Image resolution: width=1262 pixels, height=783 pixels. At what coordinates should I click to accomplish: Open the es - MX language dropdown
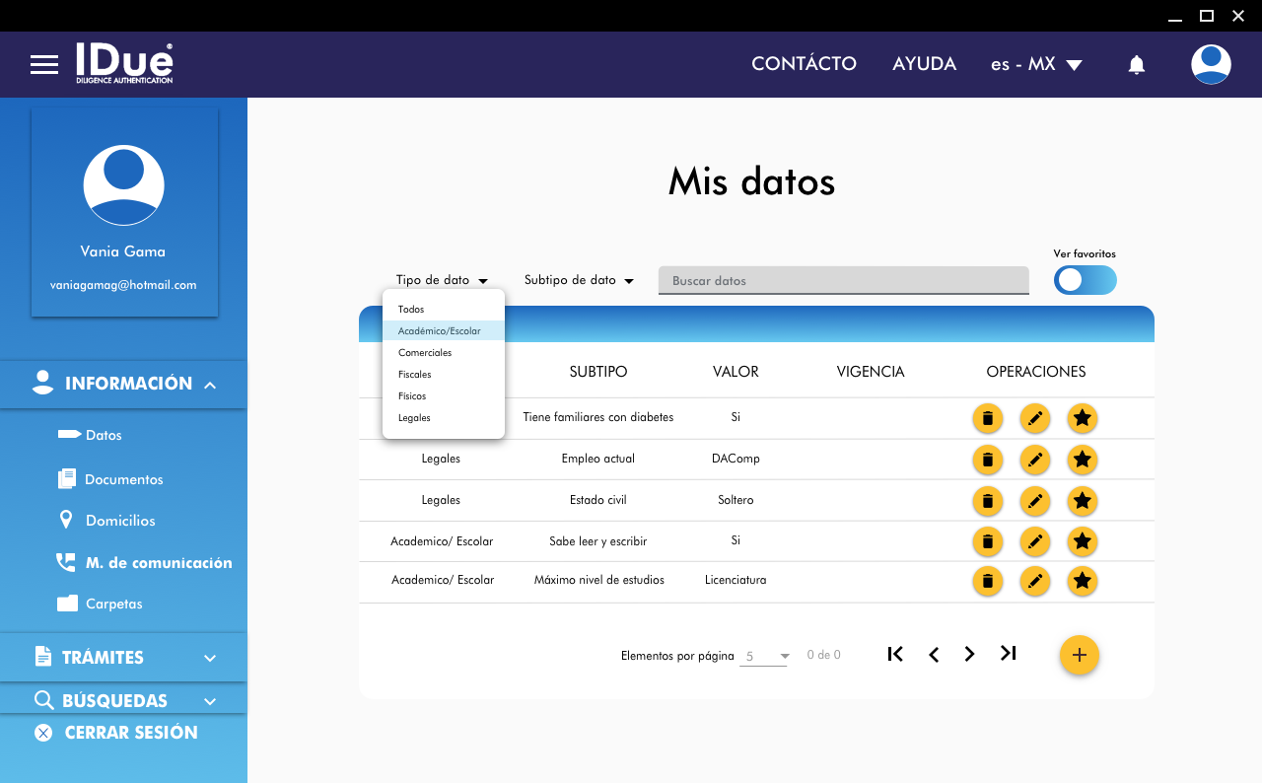pos(1035,65)
